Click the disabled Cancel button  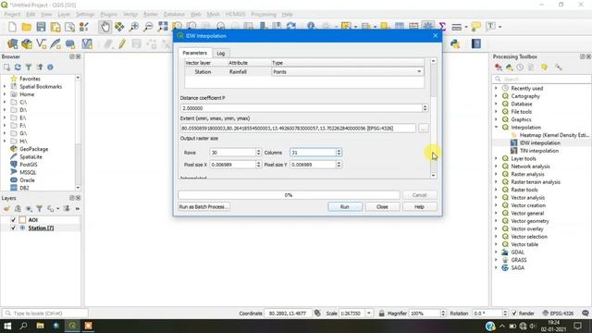coord(419,195)
